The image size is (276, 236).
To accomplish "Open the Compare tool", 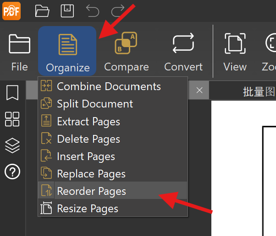I will [127, 52].
